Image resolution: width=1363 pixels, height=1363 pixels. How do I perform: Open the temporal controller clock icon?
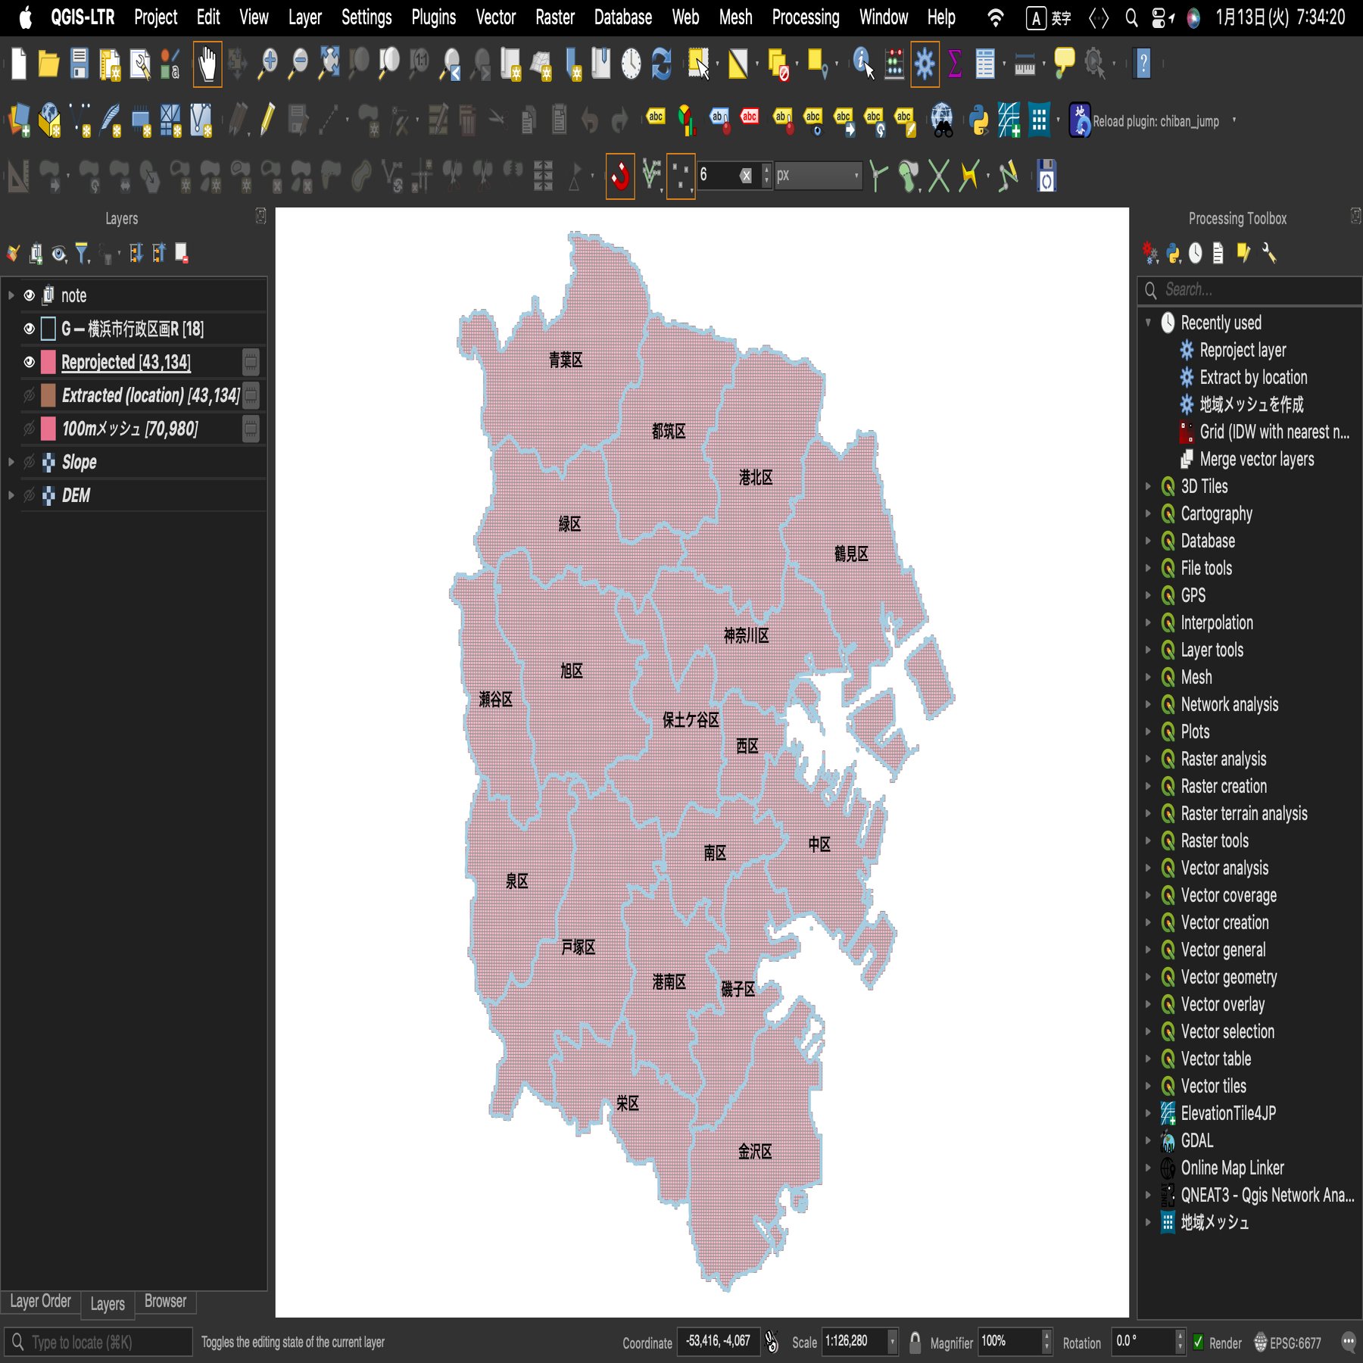click(x=631, y=64)
